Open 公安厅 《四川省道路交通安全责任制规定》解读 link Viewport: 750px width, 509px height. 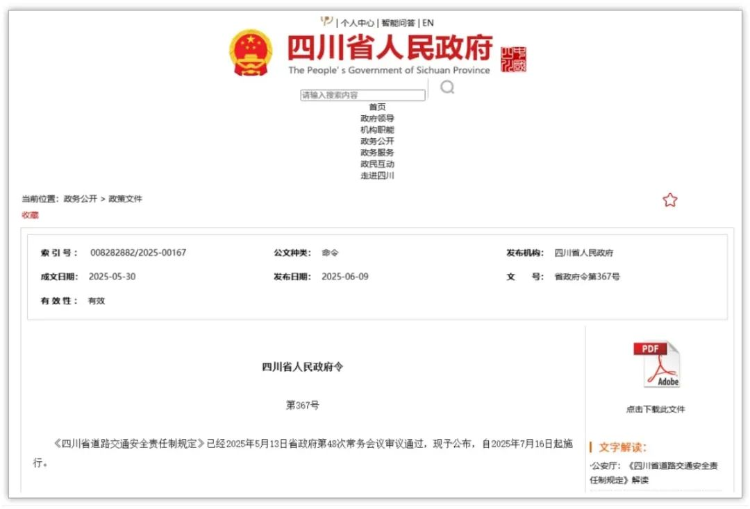coord(654,473)
